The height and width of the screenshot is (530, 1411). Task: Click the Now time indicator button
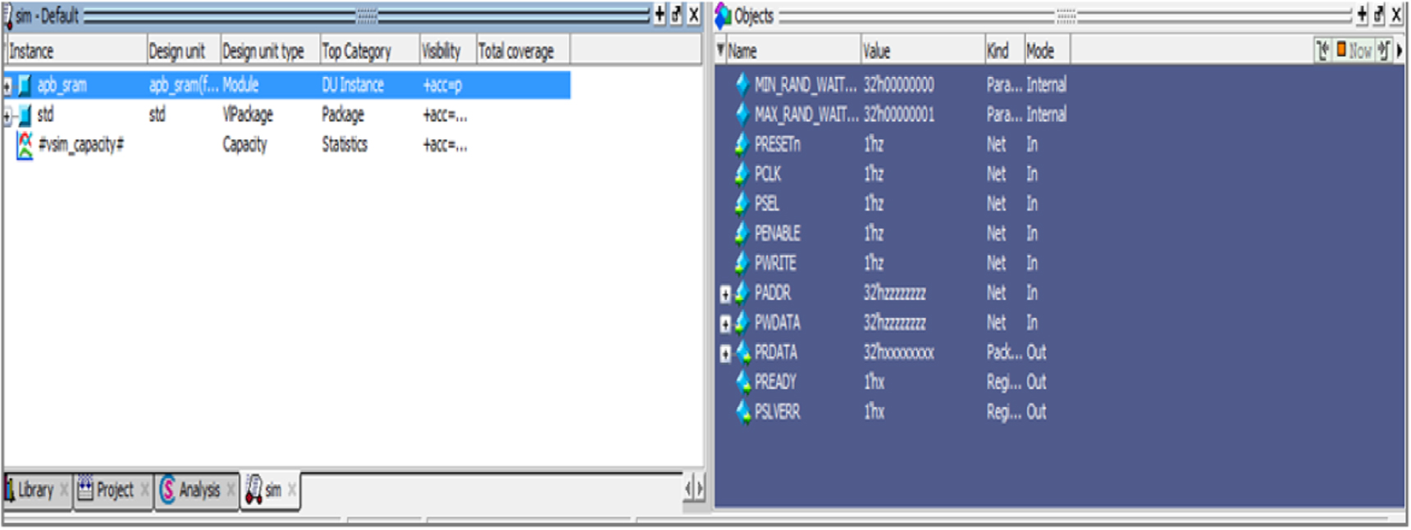click(1354, 51)
